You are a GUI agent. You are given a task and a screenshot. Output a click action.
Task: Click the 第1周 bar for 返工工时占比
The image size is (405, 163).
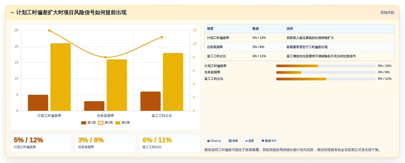pyautogui.click(x=150, y=101)
